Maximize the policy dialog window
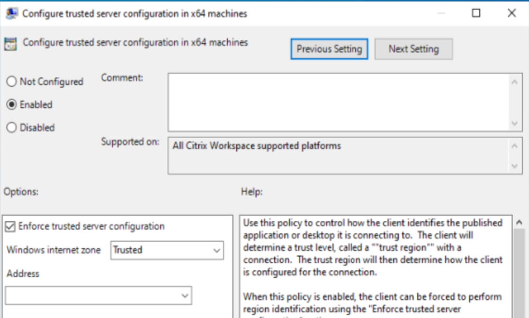 (476, 14)
